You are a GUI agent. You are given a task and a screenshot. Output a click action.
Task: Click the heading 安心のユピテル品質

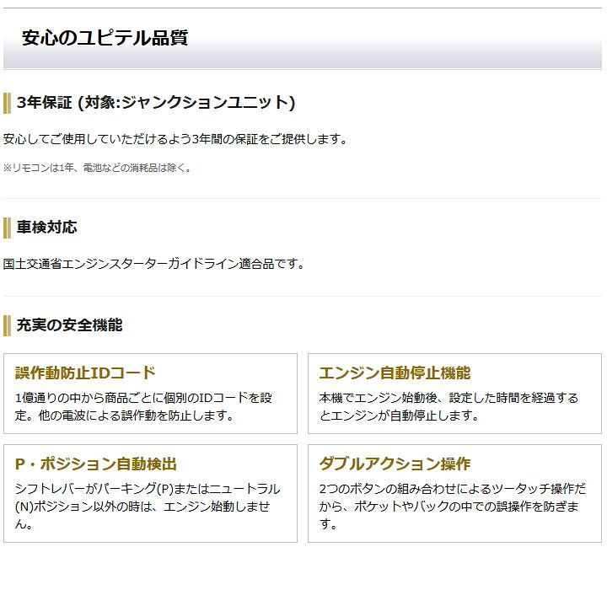pyautogui.click(x=105, y=38)
